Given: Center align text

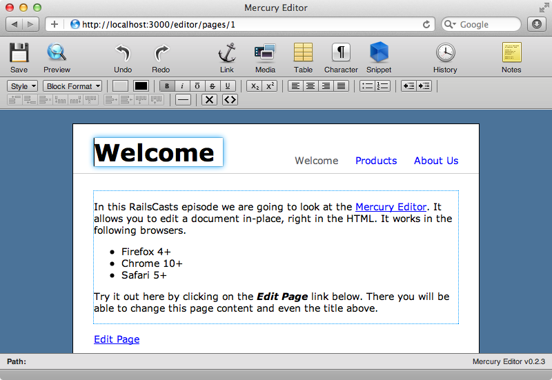Looking at the screenshot, I should coord(310,86).
